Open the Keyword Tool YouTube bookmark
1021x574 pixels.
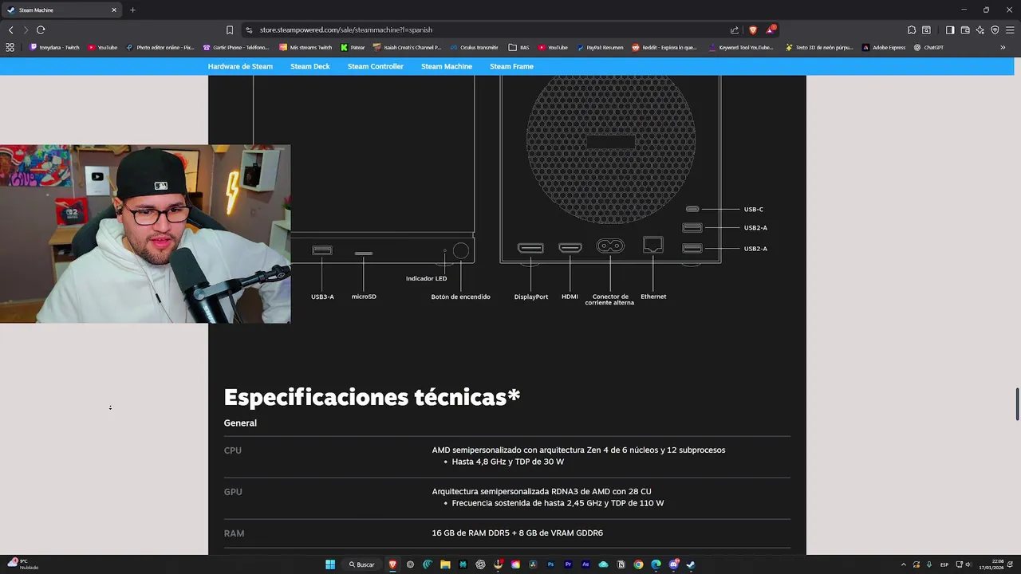click(x=741, y=47)
